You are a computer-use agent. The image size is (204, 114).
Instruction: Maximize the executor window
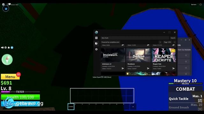pyautogui.click(x=169, y=32)
